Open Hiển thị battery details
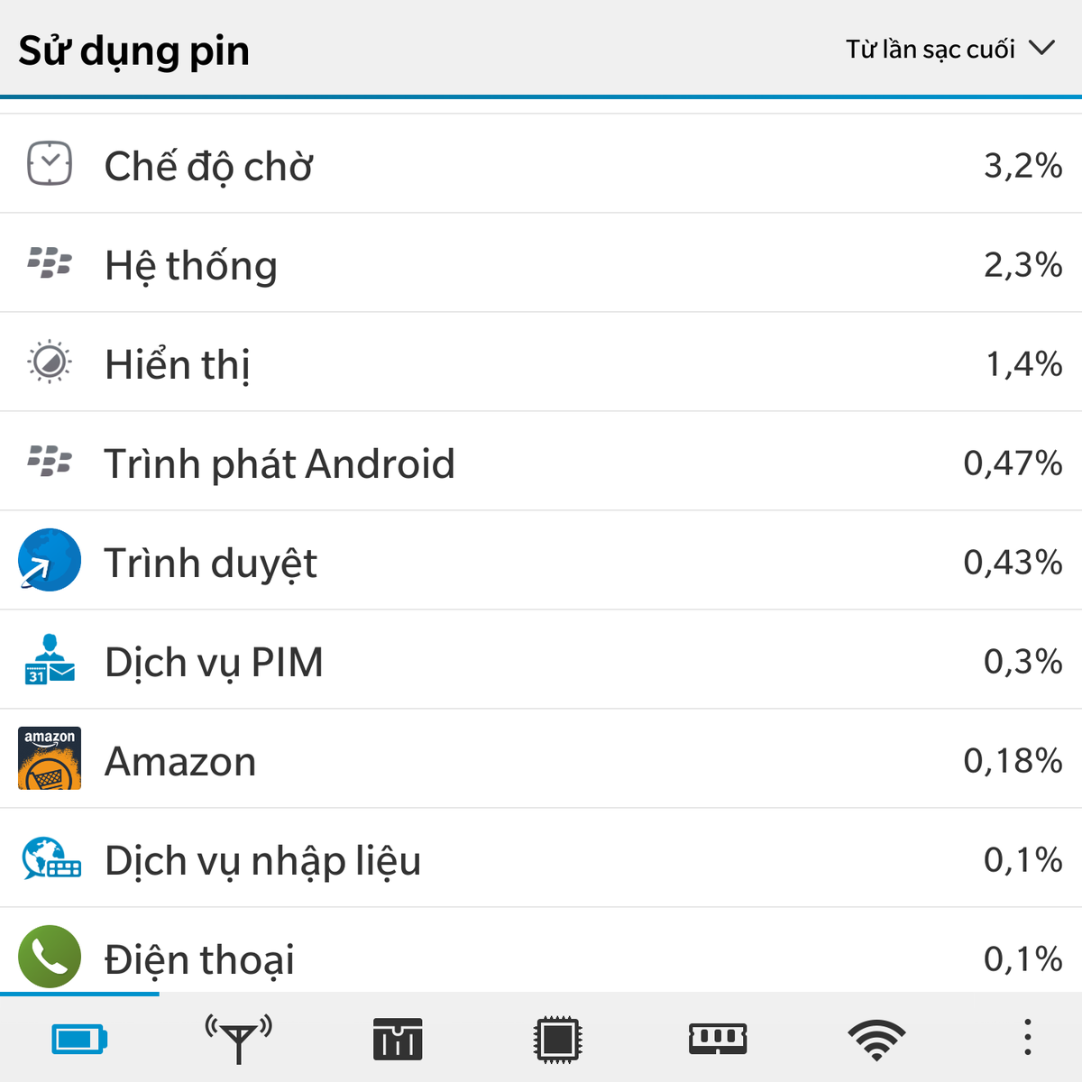1082x1082 pixels. [x=541, y=362]
